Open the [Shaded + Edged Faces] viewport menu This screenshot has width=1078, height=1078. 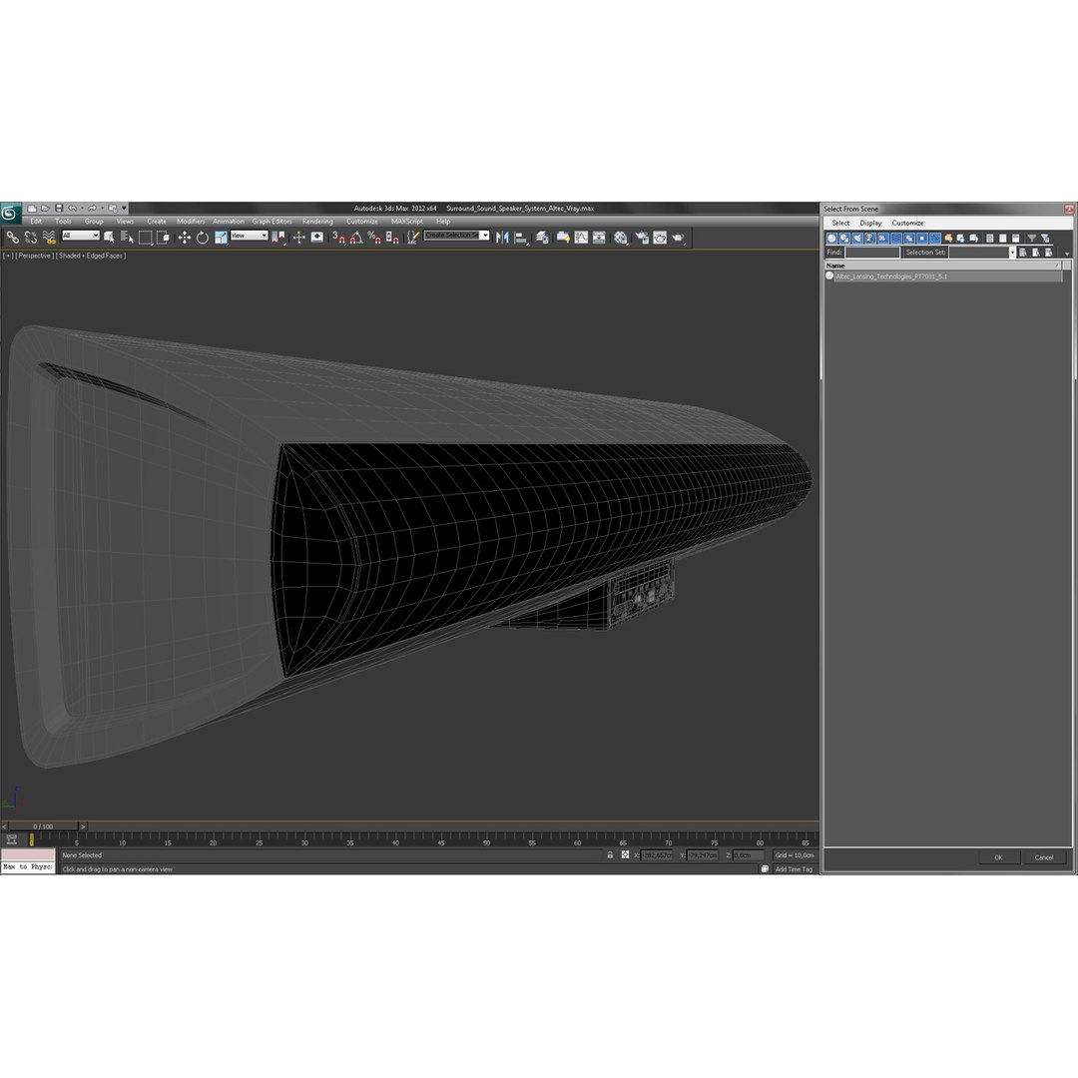(x=91, y=256)
